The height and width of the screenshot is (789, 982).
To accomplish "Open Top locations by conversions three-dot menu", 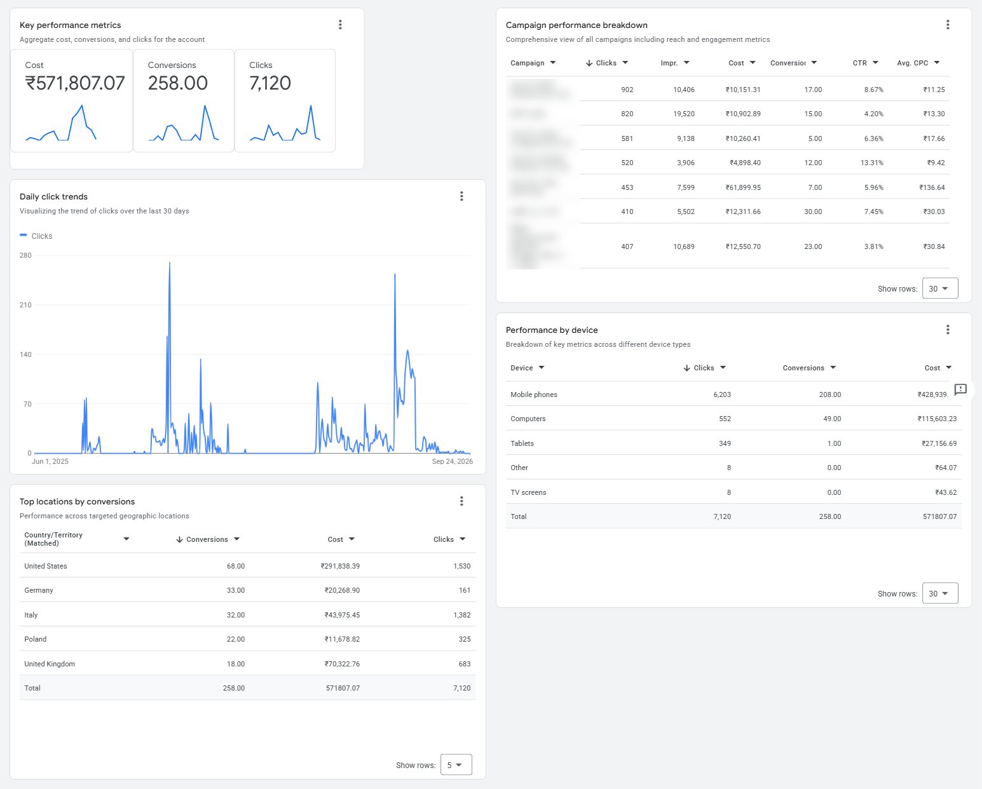I will pyautogui.click(x=461, y=501).
